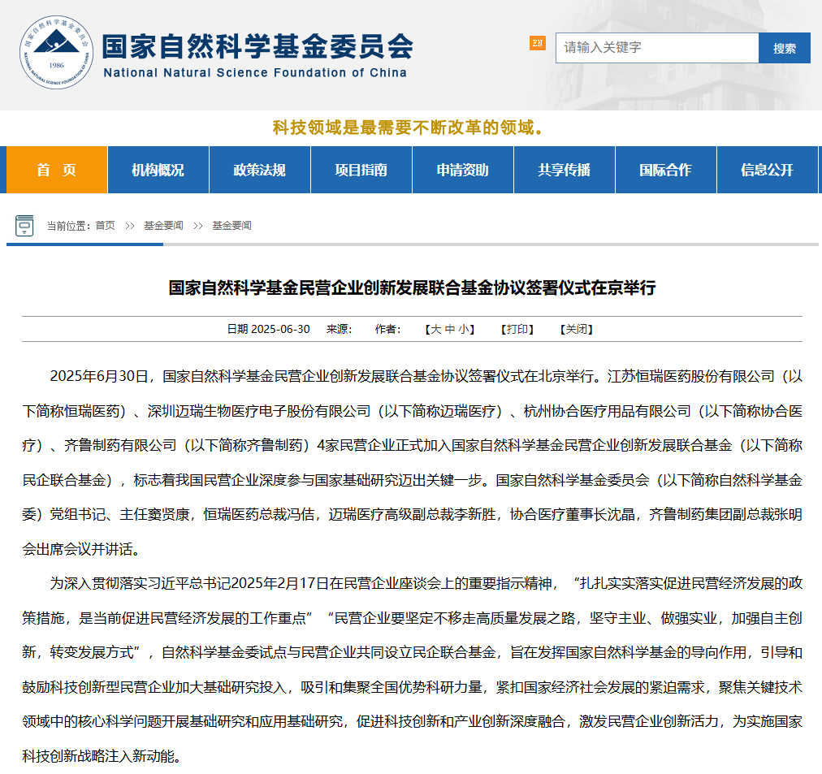This screenshot has height=774, width=822.
Task: Focus the 请输入关键字 search field
Action: pyautogui.click(x=657, y=48)
